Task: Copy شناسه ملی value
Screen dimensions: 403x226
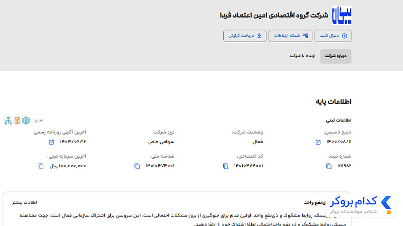Action: coord(137,166)
